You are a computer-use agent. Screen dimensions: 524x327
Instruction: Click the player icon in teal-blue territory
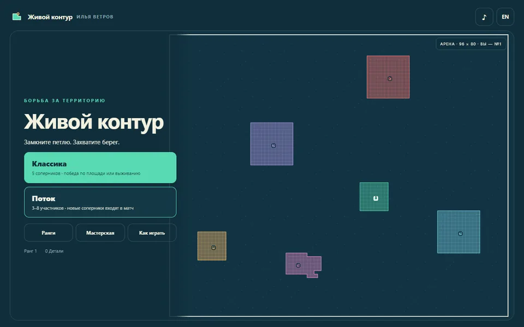click(x=460, y=234)
